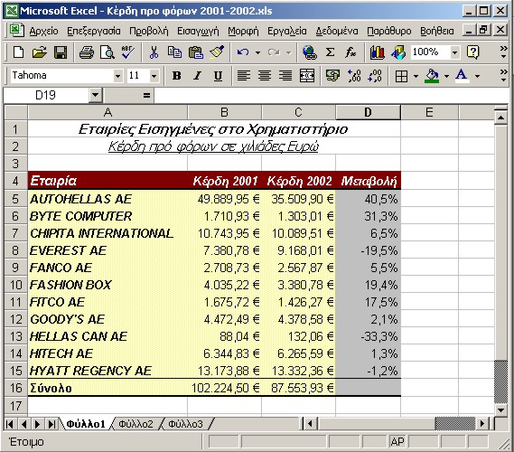Open font color palette dropdown arrow

tap(477, 76)
